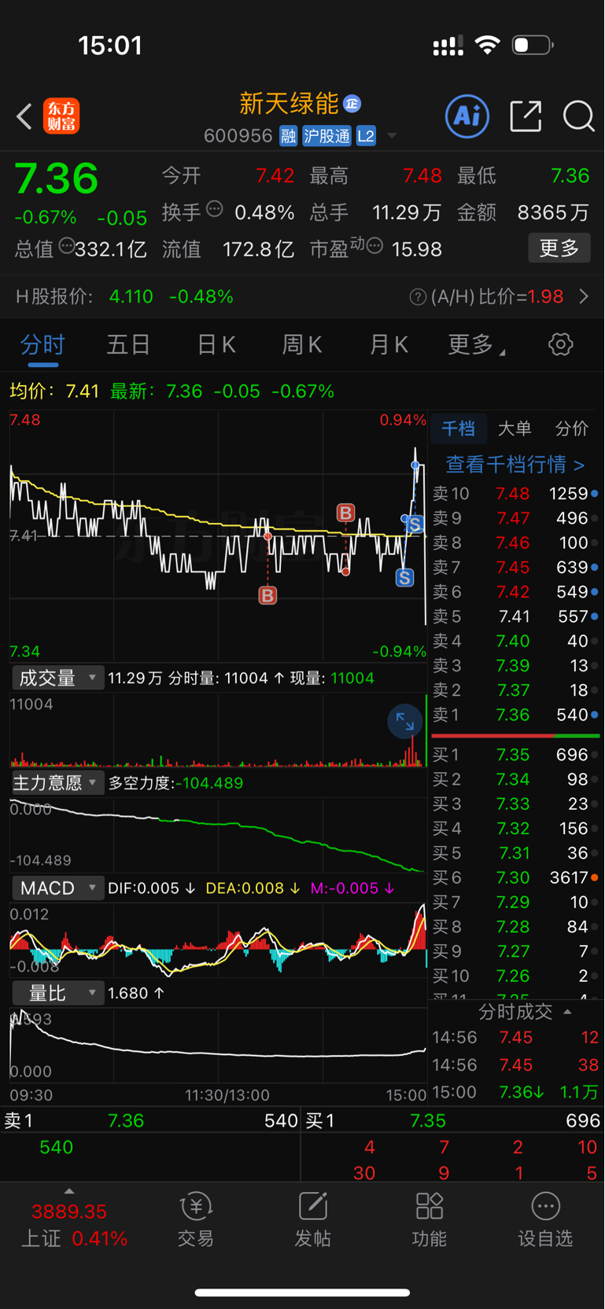Tap the upper red B marker
Viewport: 605px width, 1309px height.
[x=345, y=513]
